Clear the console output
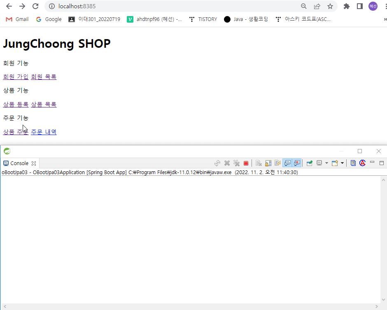This screenshot has width=387, height=310. [259, 163]
